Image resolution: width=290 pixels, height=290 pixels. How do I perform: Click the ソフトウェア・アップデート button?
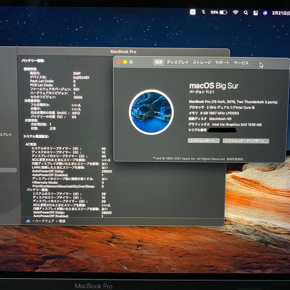246,141
